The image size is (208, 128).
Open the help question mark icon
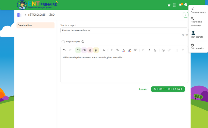[186, 5]
